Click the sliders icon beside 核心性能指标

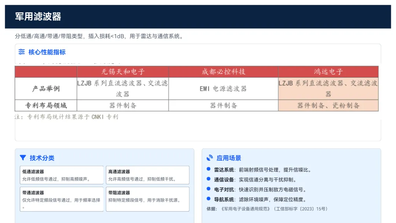pyautogui.click(x=22, y=52)
